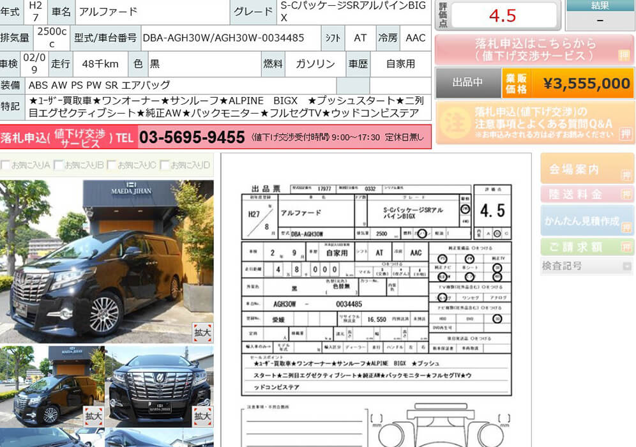Click the grade S-CパッケージSRアルパインBIGX
The image size is (636, 447).
353,11
